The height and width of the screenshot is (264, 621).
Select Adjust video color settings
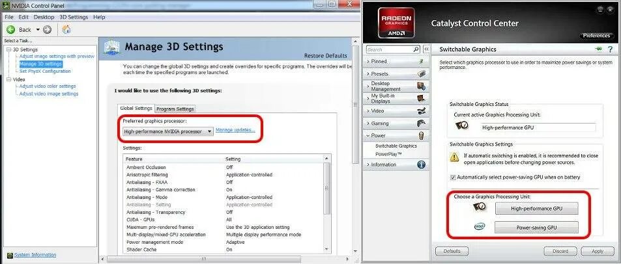pos(48,86)
